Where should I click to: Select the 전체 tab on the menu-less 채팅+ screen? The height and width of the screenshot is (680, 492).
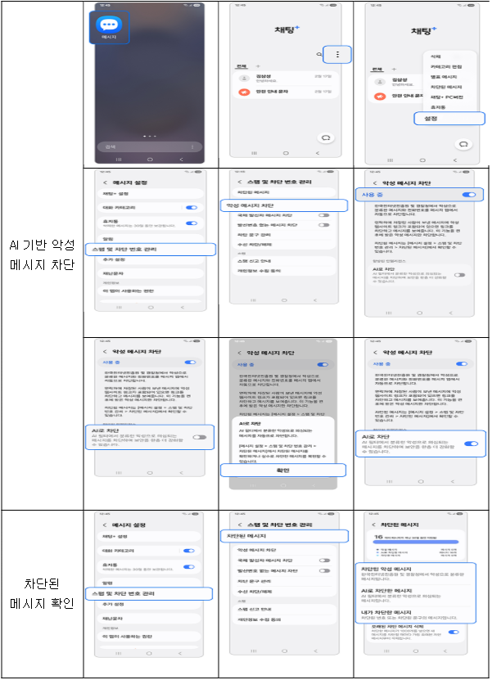tap(241, 66)
